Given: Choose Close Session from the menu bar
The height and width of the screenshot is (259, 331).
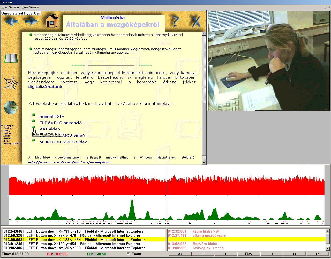Looking at the screenshot, I should tap(30, 7).
